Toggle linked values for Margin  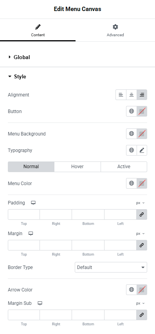pyautogui.click(x=142, y=245)
